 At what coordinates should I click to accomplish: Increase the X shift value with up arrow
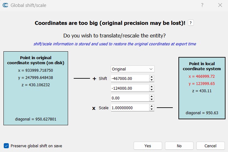point(152,77)
